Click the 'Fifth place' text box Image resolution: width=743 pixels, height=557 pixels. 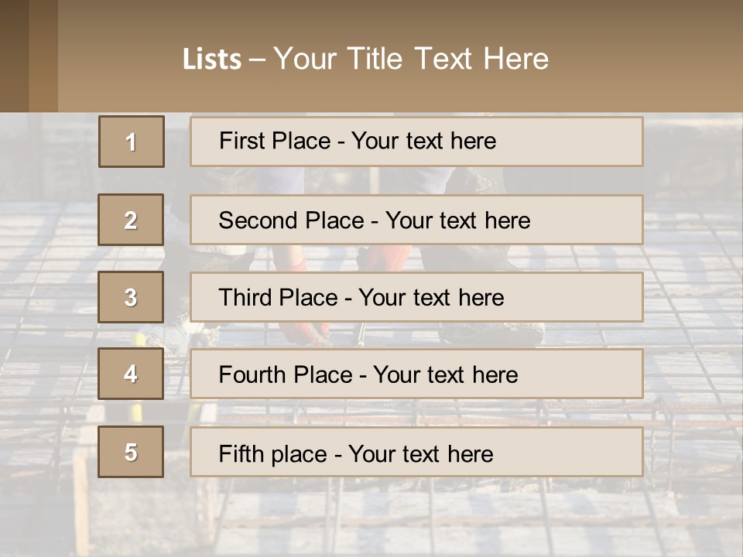pyautogui.click(x=416, y=452)
